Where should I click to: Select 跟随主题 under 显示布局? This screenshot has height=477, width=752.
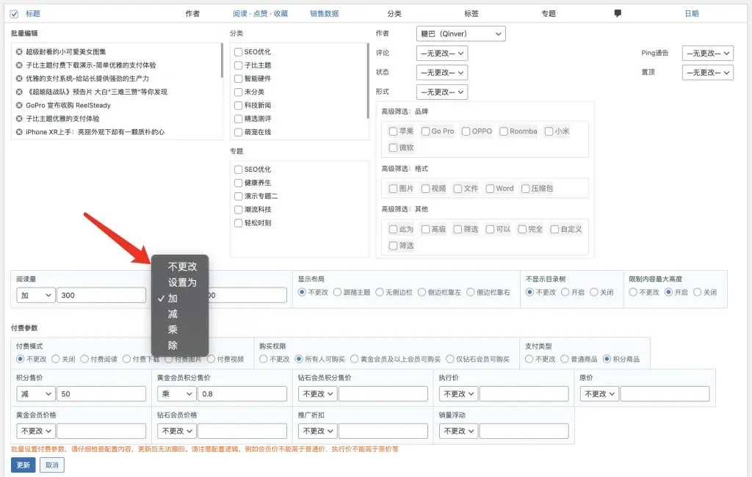pyautogui.click(x=338, y=292)
